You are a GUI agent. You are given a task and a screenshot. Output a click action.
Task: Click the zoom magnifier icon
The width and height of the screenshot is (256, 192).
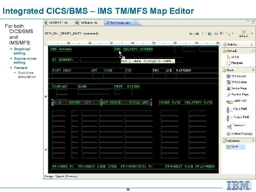coord(228,34)
